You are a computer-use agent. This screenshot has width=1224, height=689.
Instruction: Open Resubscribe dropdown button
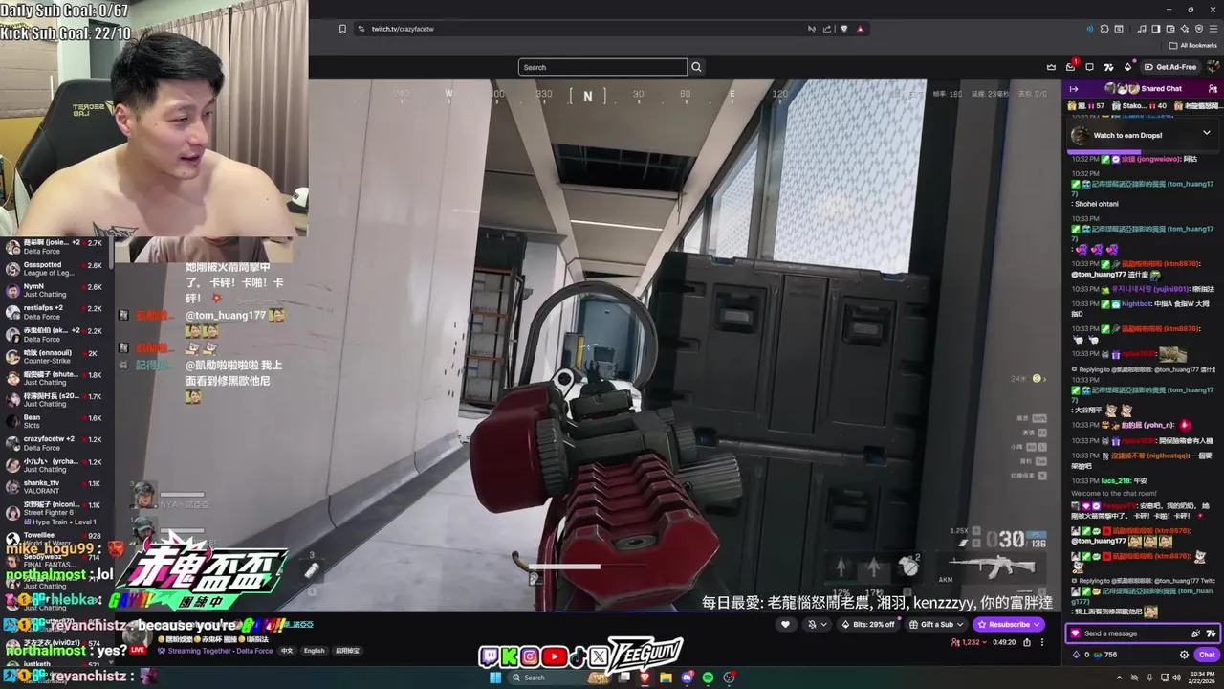[1009, 625]
